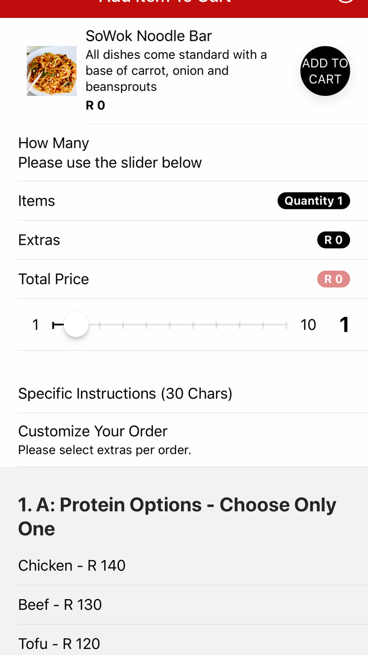Pick Tofu - R 120 protein option
The width and height of the screenshot is (368, 655).
pyautogui.click(x=59, y=643)
